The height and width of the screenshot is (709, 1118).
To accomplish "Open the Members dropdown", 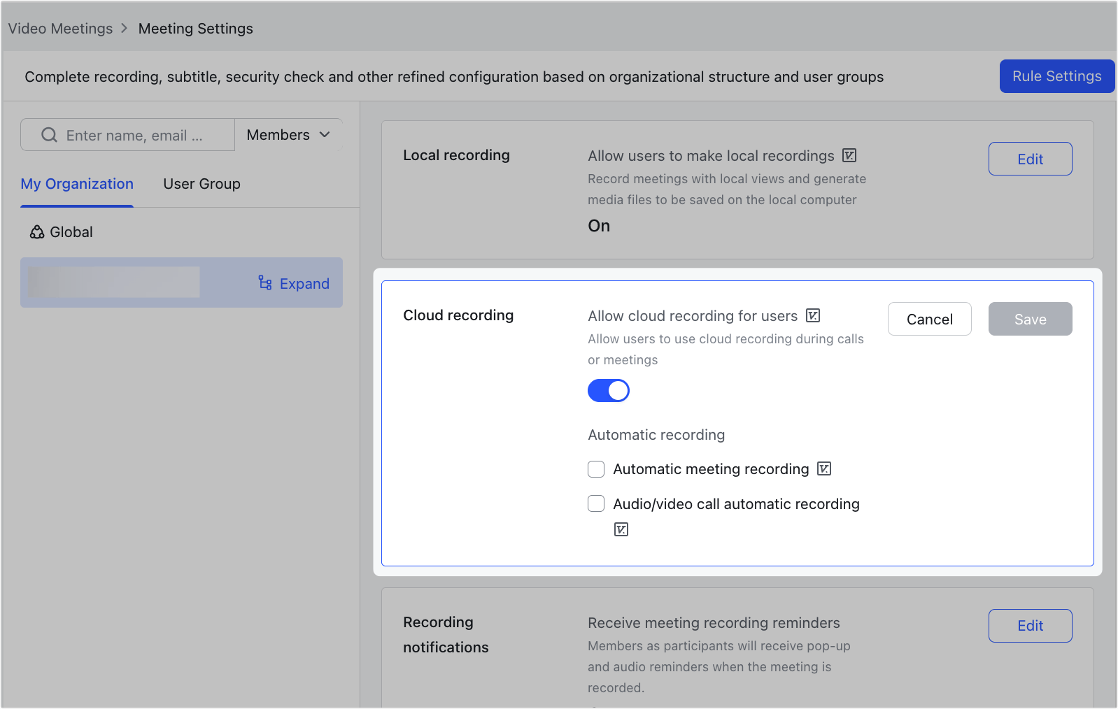I will 288,135.
